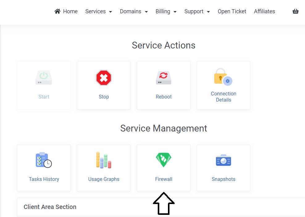
Task: Click the Tasks History text link
Action: (44, 179)
